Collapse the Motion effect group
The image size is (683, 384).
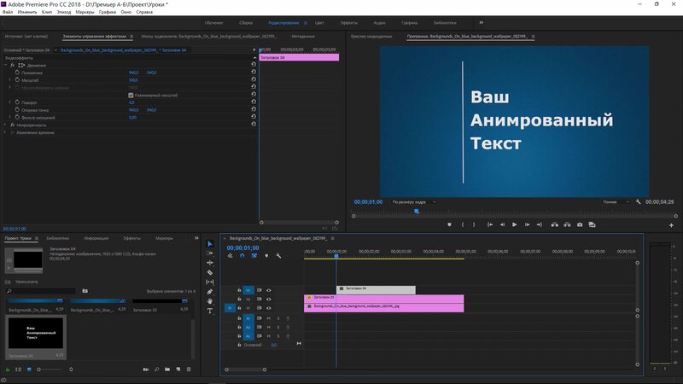click(5, 65)
